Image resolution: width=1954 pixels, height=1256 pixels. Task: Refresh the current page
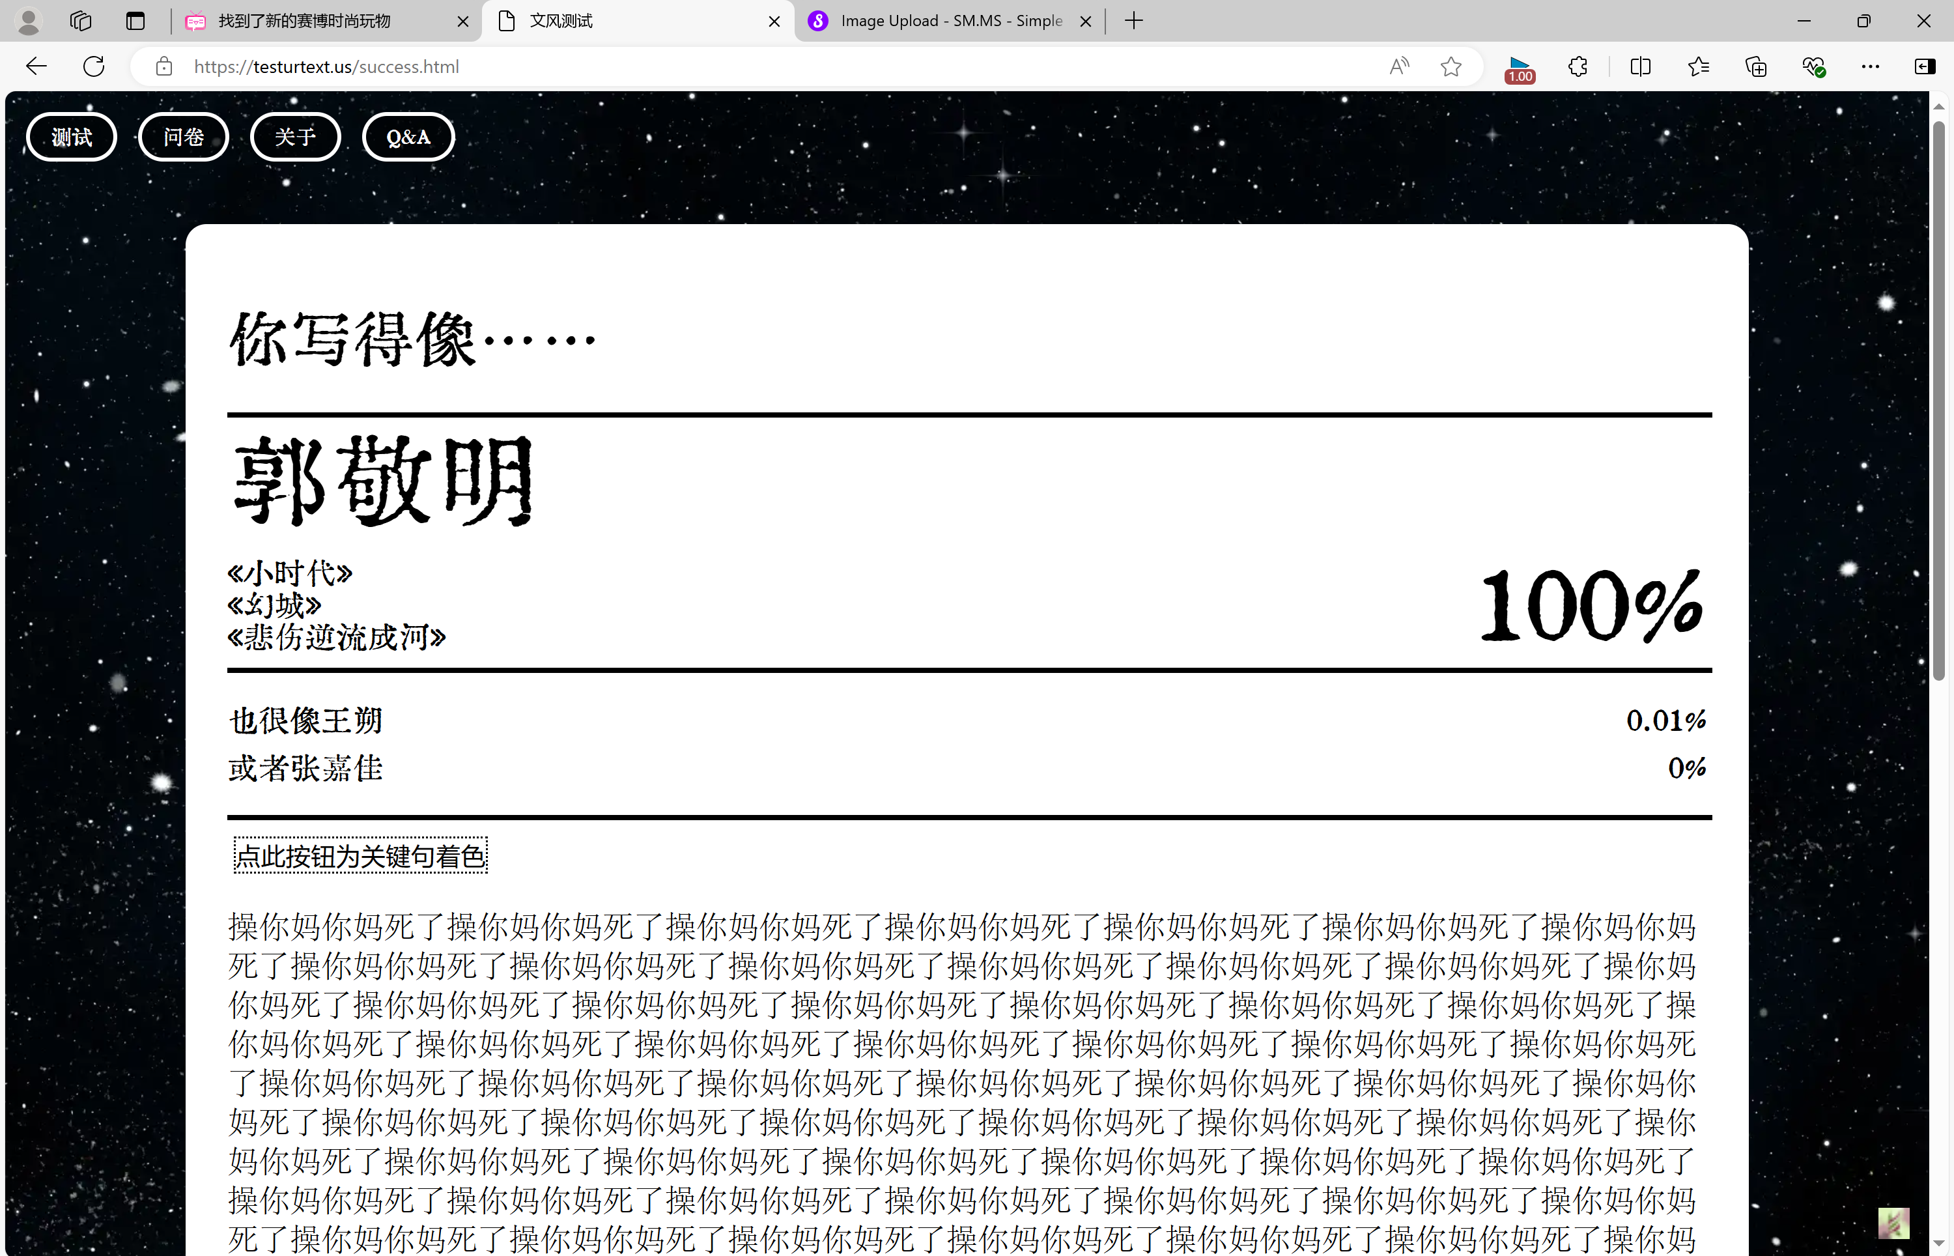pos(94,66)
